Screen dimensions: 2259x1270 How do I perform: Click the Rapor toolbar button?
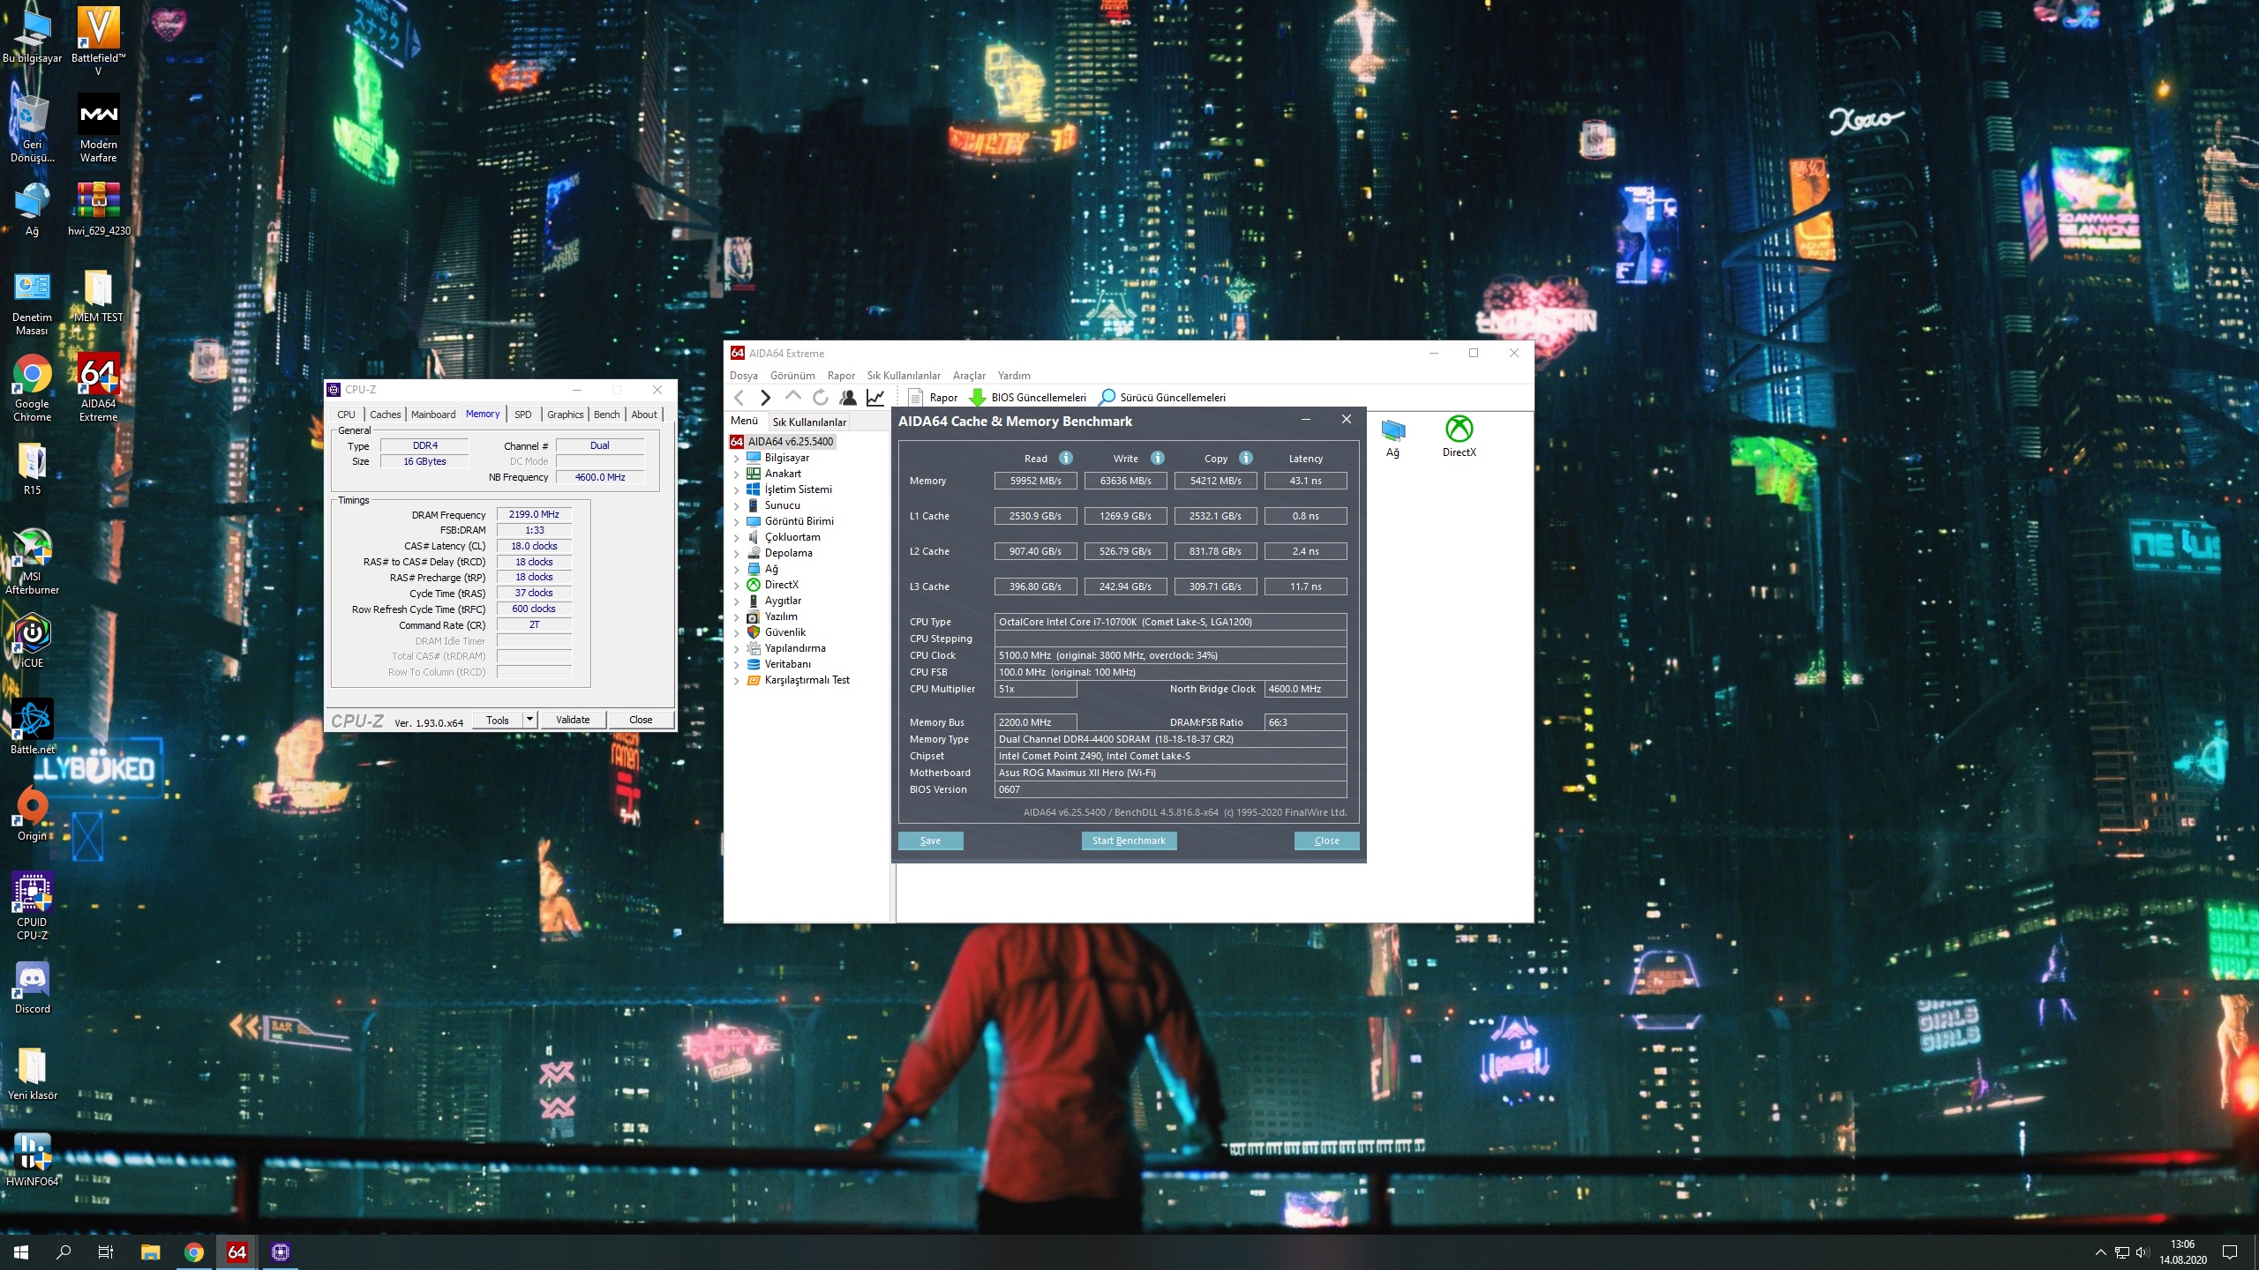point(933,398)
